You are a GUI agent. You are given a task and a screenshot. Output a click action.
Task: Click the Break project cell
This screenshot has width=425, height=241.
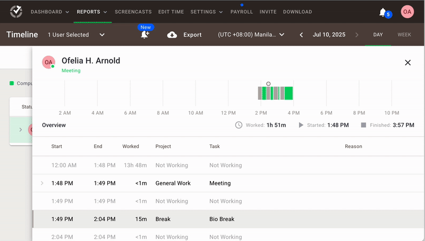[163, 219]
